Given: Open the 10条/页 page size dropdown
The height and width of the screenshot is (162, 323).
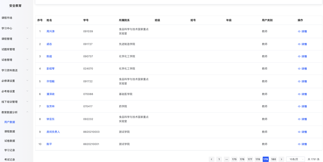Looking at the screenshot, I should (295, 159).
